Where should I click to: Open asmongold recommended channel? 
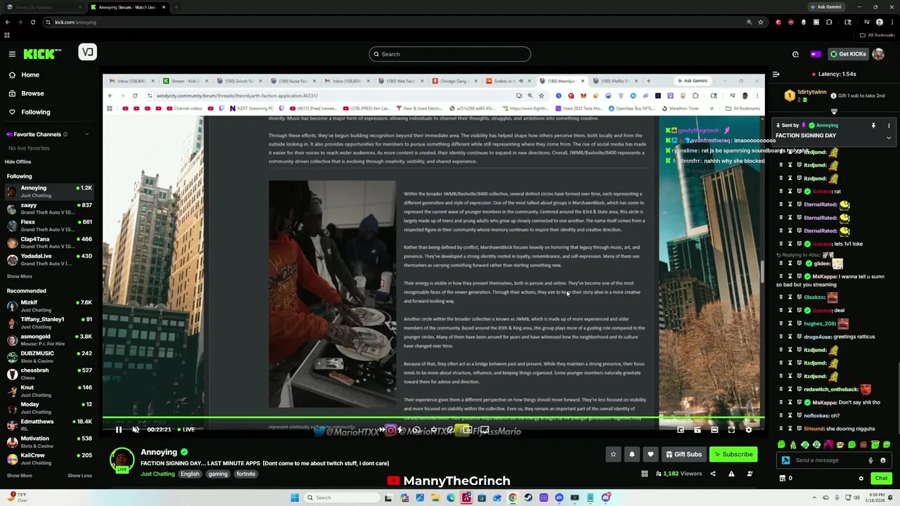[x=49, y=339]
